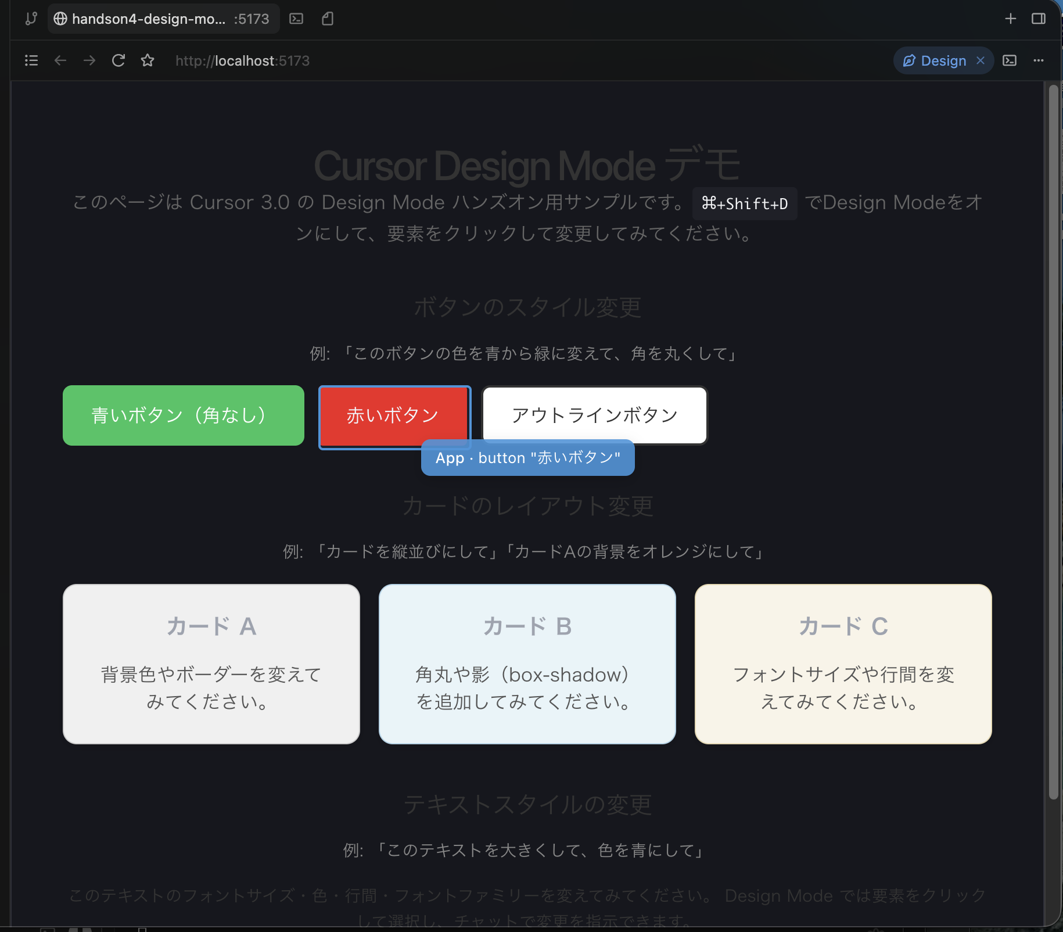The image size is (1063, 932).
Task: Turn off Design Mode via its X
Action: [x=980, y=60]
